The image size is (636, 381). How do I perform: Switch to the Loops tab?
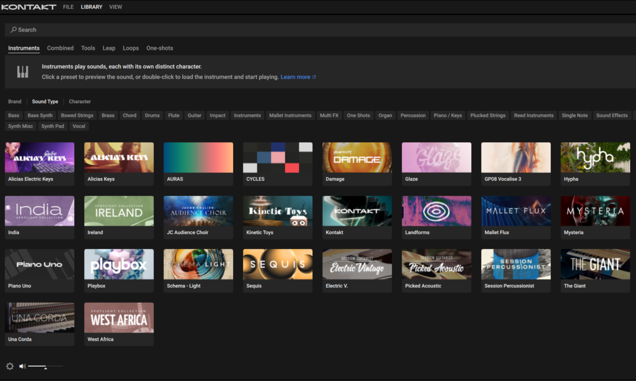tap(130, 48)
